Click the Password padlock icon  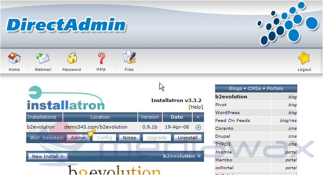tap(72, 57)
